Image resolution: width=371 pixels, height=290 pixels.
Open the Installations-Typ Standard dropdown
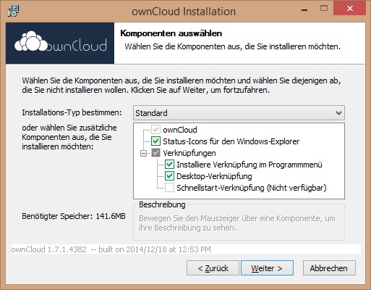239,112
